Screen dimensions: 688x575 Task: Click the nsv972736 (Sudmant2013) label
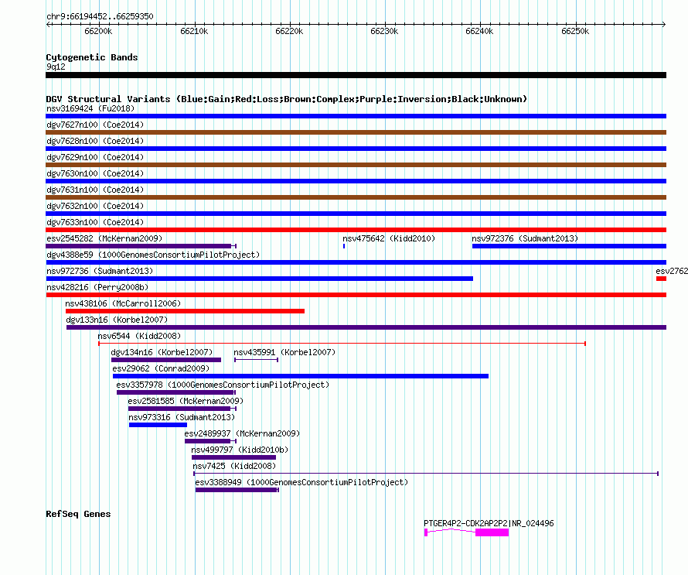pyautogui.click(x=100, y=271)
